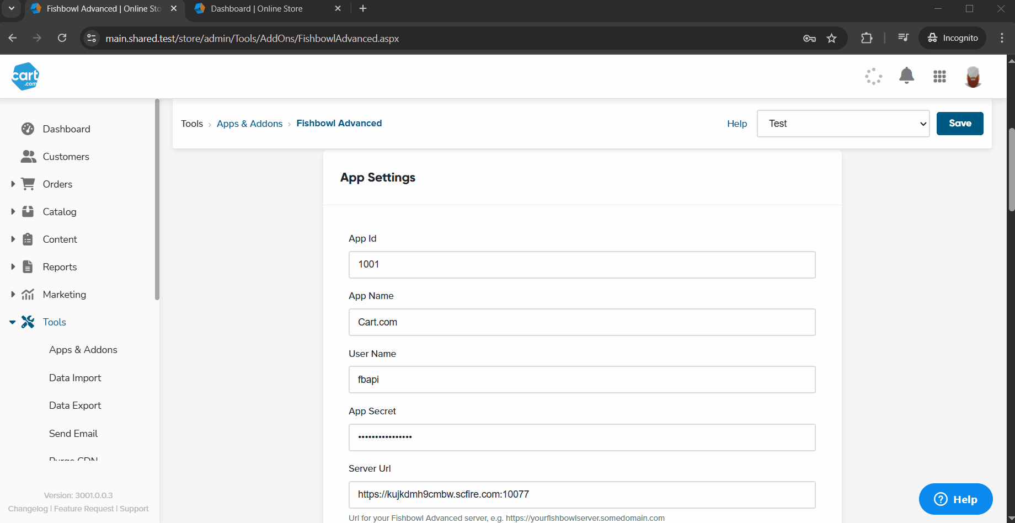Click the Help link beside the dropdown
Image resolution: width=1015 pixels, height=523 pixels.
[737, 124]
